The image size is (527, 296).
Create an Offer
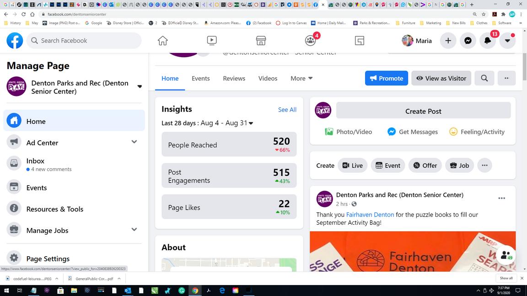click(425, 165)
